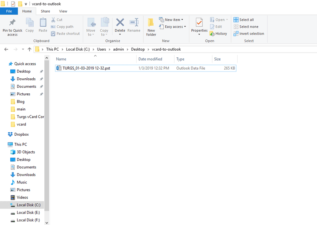Sort by Date modified column header
The image size is (317, 225).
click(155, 59)
